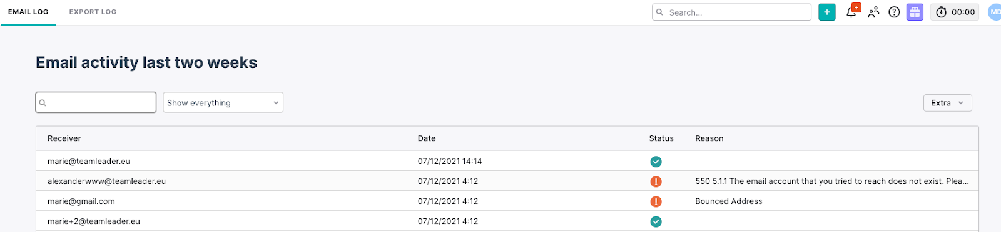Open the contacts people icon

[873, 12]
